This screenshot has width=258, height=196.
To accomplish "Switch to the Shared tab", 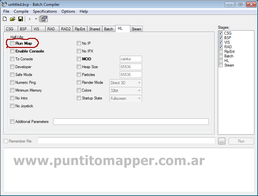I will point(95,29).
